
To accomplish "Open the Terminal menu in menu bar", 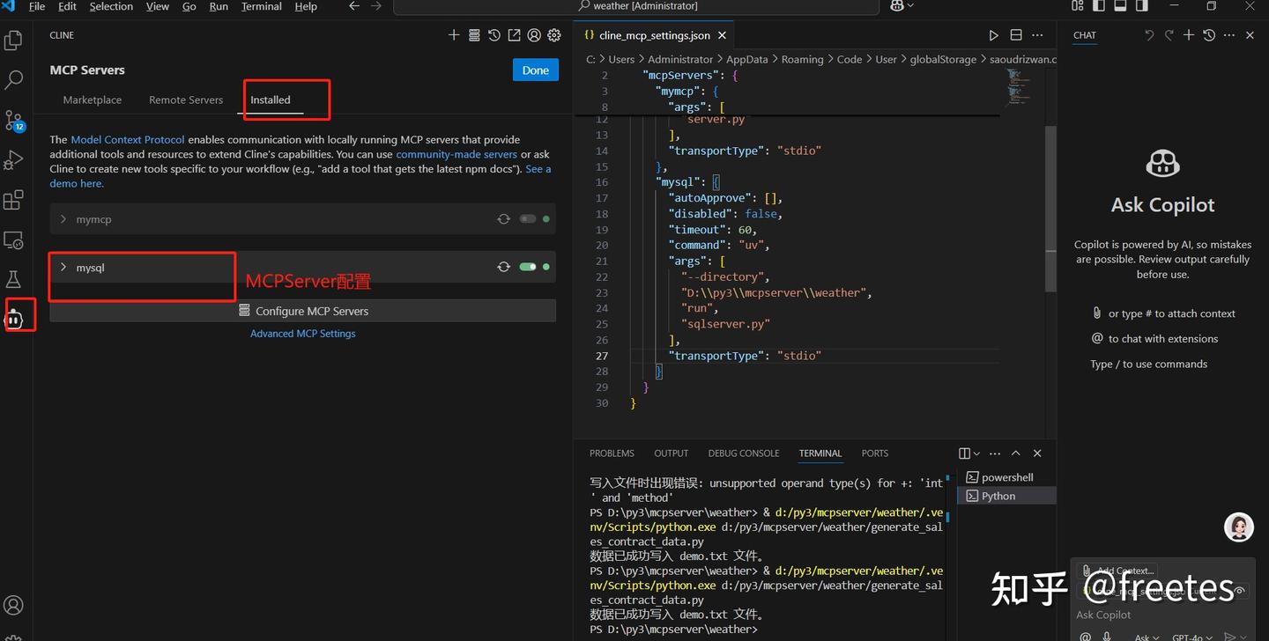I will [260, 6].
